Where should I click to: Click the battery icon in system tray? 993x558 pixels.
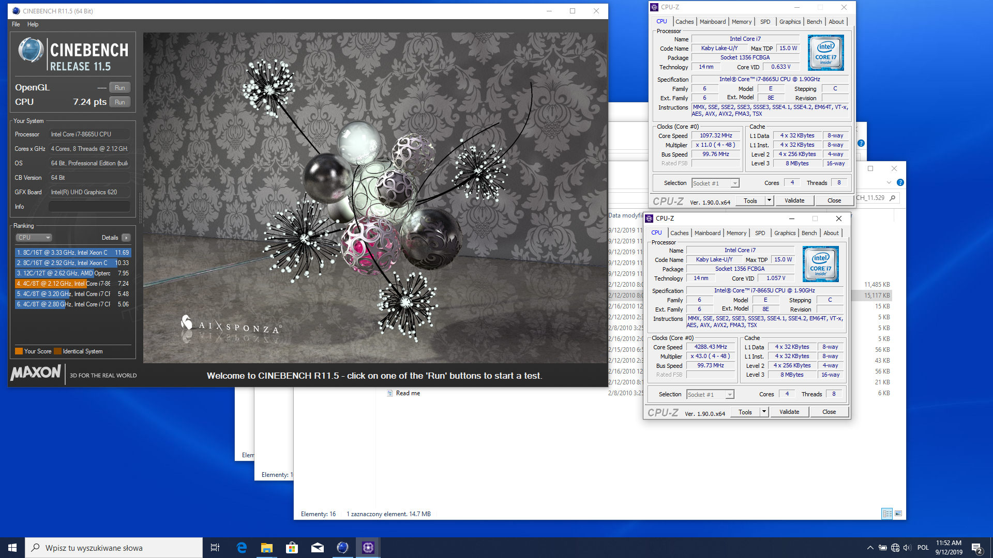(x=883, y=548)
